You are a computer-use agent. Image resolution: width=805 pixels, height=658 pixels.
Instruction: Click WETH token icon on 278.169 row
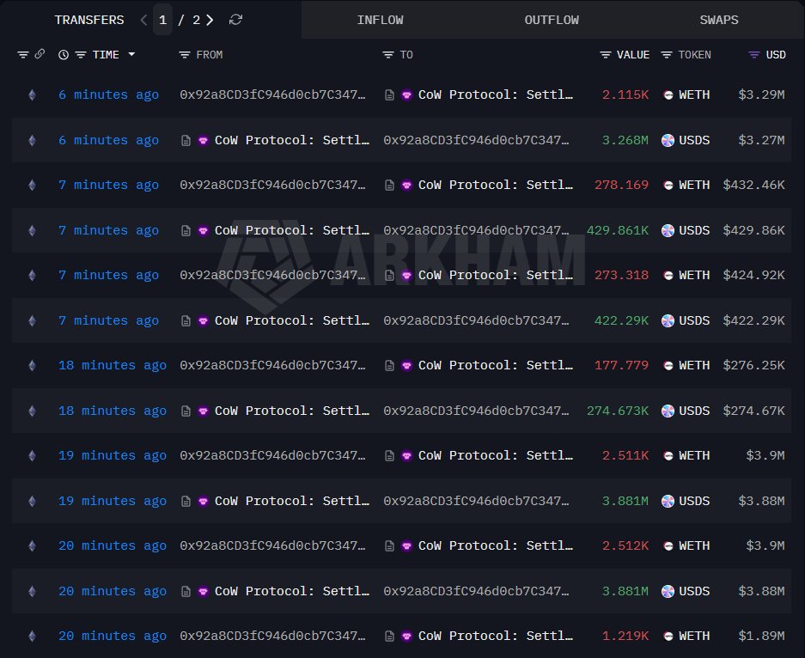pyautogui.click(x=668, y=186)
